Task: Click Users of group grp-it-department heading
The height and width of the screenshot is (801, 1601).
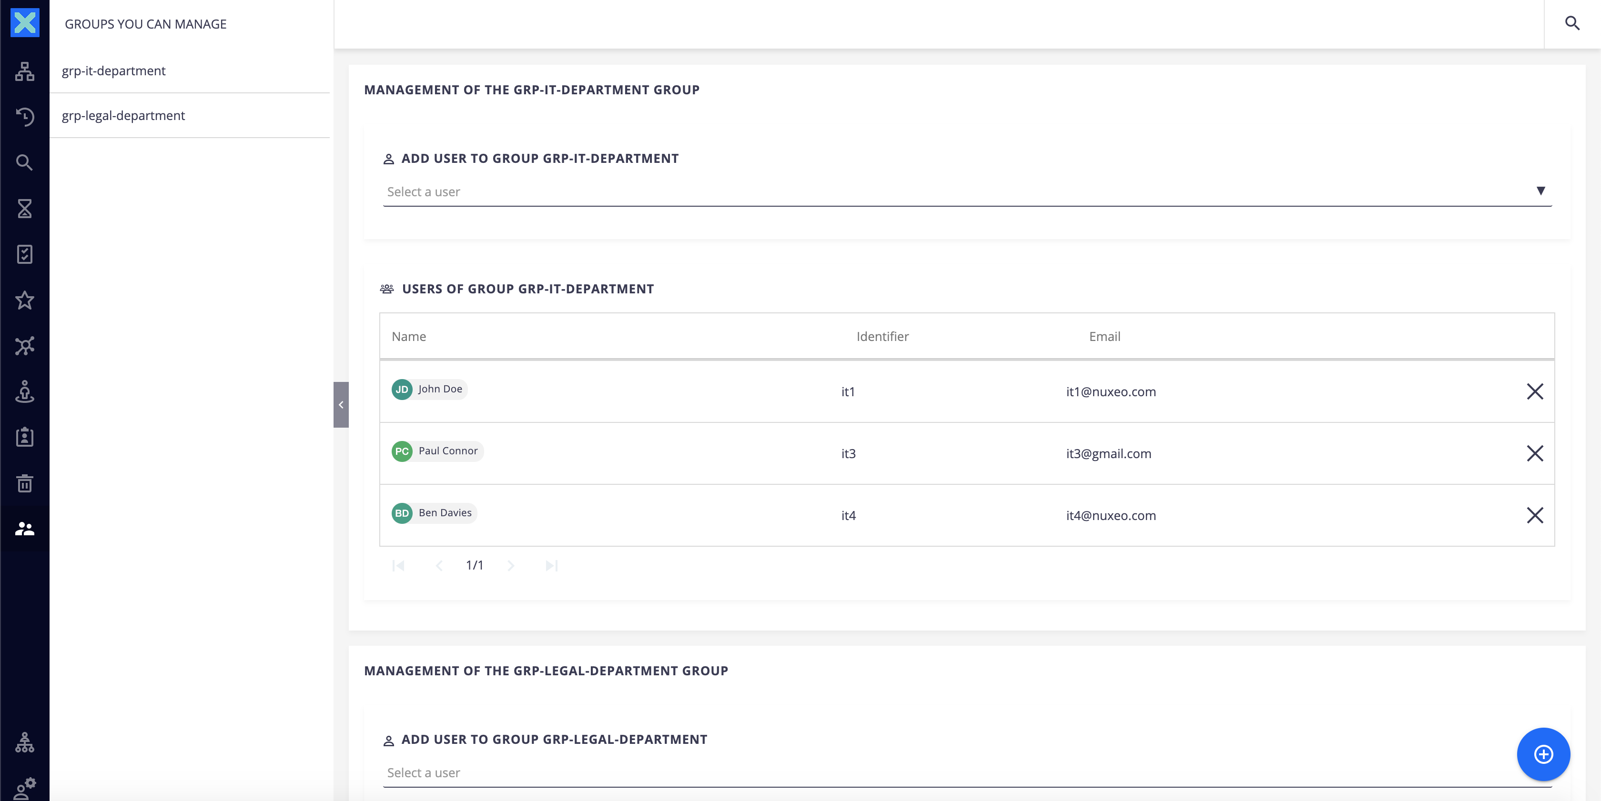Action: coord(527,289)
